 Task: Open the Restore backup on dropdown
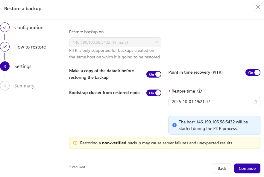(x=115, y=42)
